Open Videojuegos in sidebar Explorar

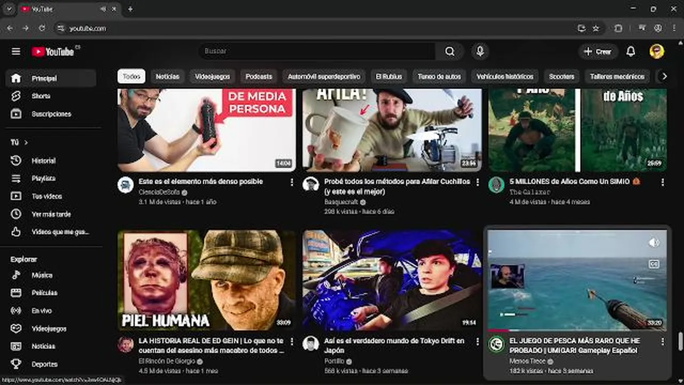[51, 328]
